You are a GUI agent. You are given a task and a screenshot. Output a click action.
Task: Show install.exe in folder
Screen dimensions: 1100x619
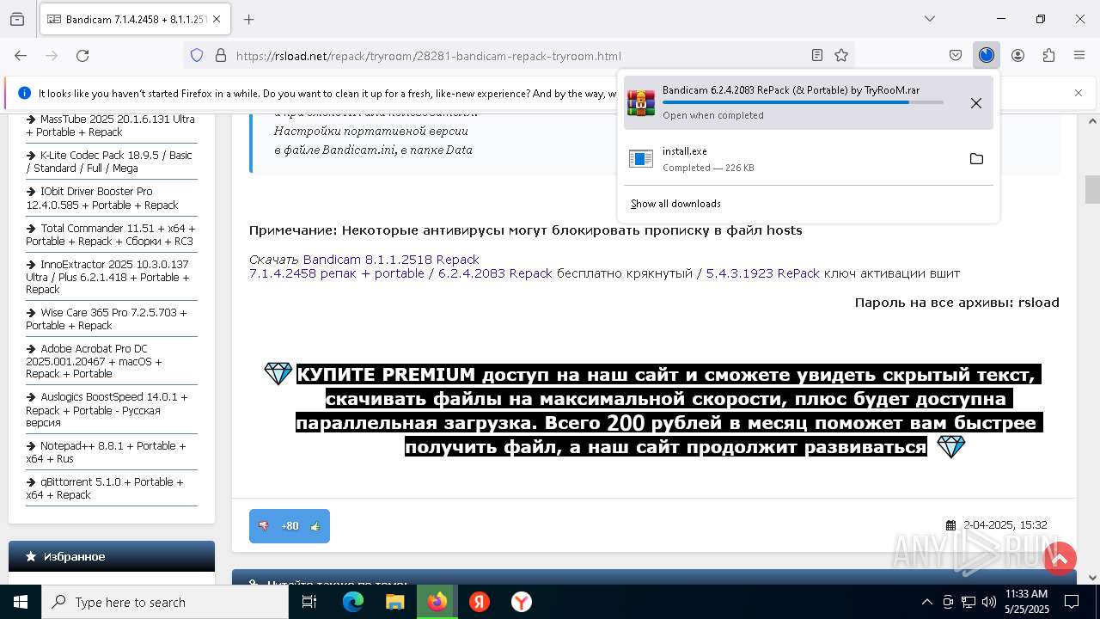tap(976, 159)
